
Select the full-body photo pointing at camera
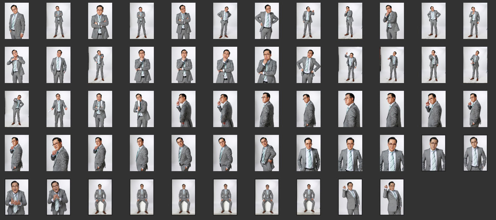pyautogui.click(x=17, y=109)
